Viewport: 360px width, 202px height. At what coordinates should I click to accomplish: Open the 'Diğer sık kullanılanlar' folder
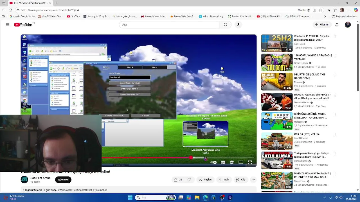[345, 17]
